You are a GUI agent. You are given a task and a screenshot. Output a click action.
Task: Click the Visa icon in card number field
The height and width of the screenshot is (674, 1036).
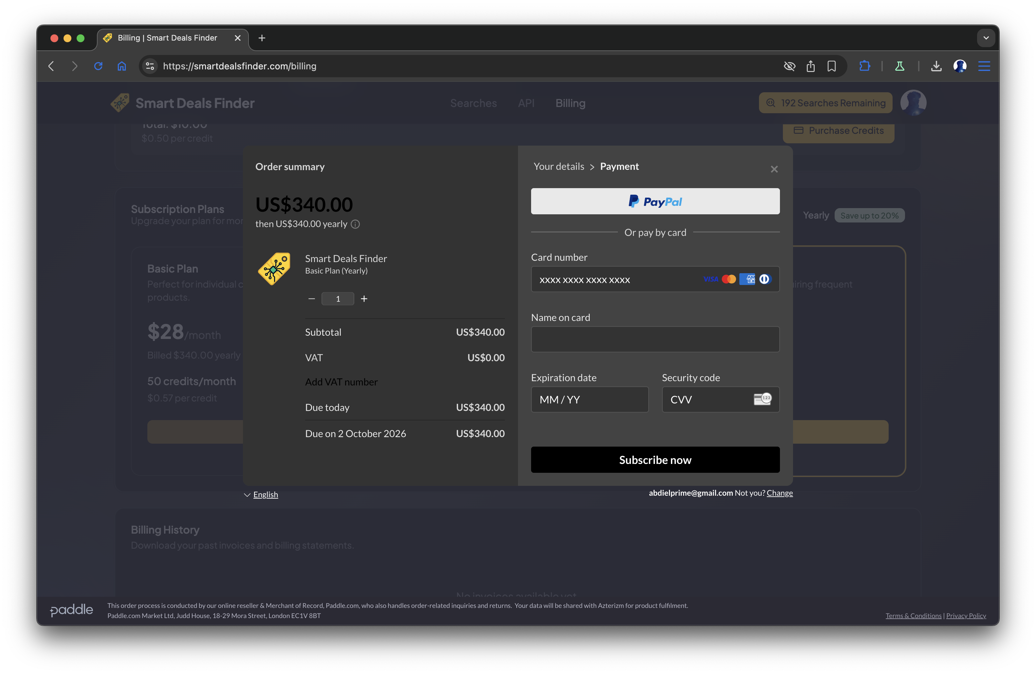(x=711, y=279)
